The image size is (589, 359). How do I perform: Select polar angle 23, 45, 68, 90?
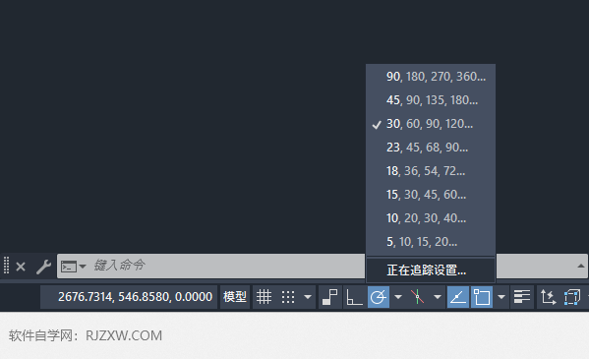431,148
